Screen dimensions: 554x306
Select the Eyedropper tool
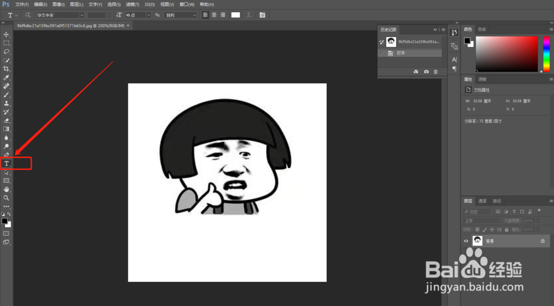pyautogui.click(x=6, y=77)
